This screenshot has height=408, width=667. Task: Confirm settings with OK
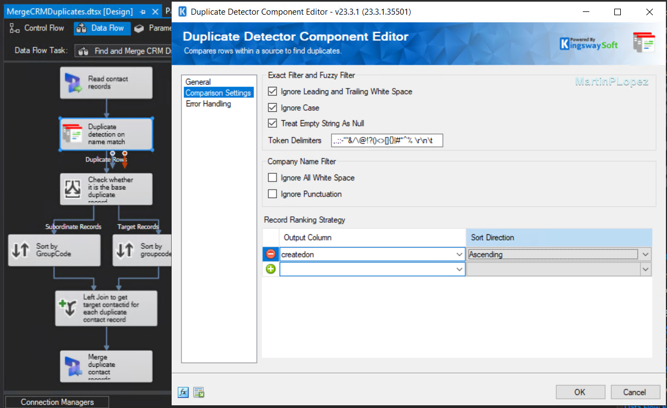click(x=580, y=392)
